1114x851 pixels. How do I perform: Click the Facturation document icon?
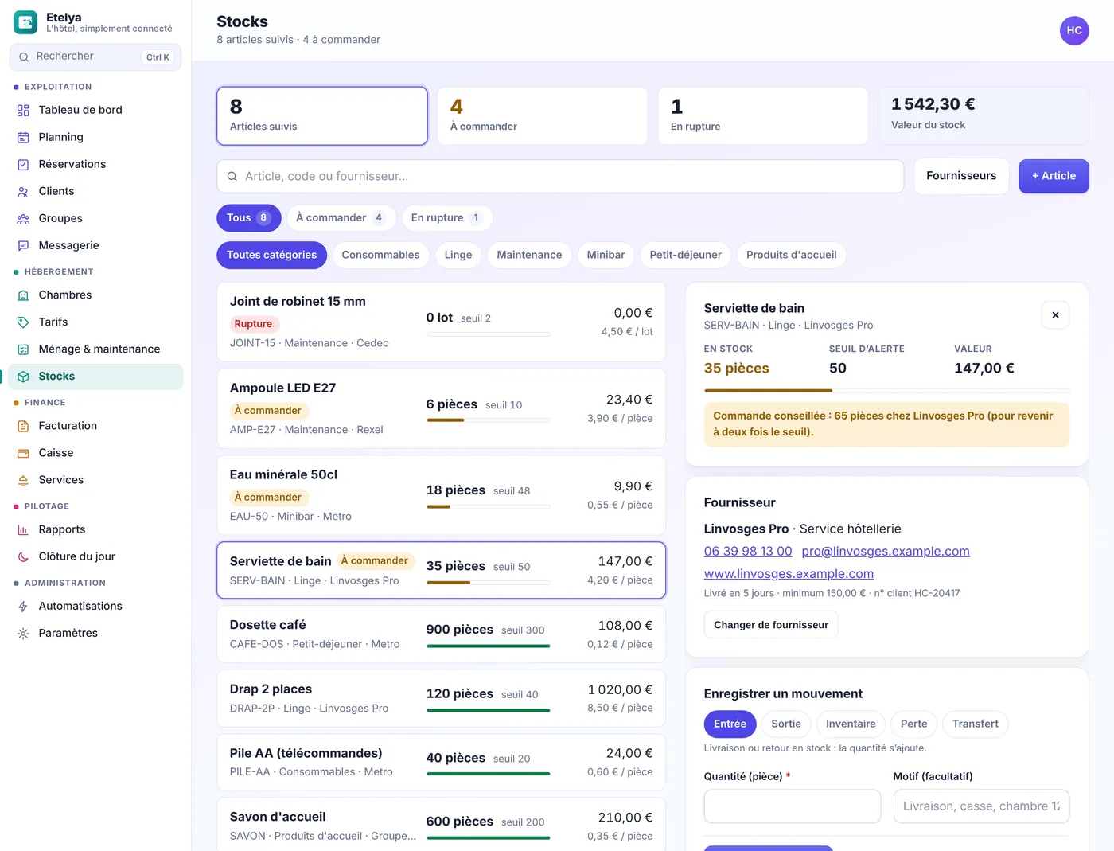pos(23,426)
